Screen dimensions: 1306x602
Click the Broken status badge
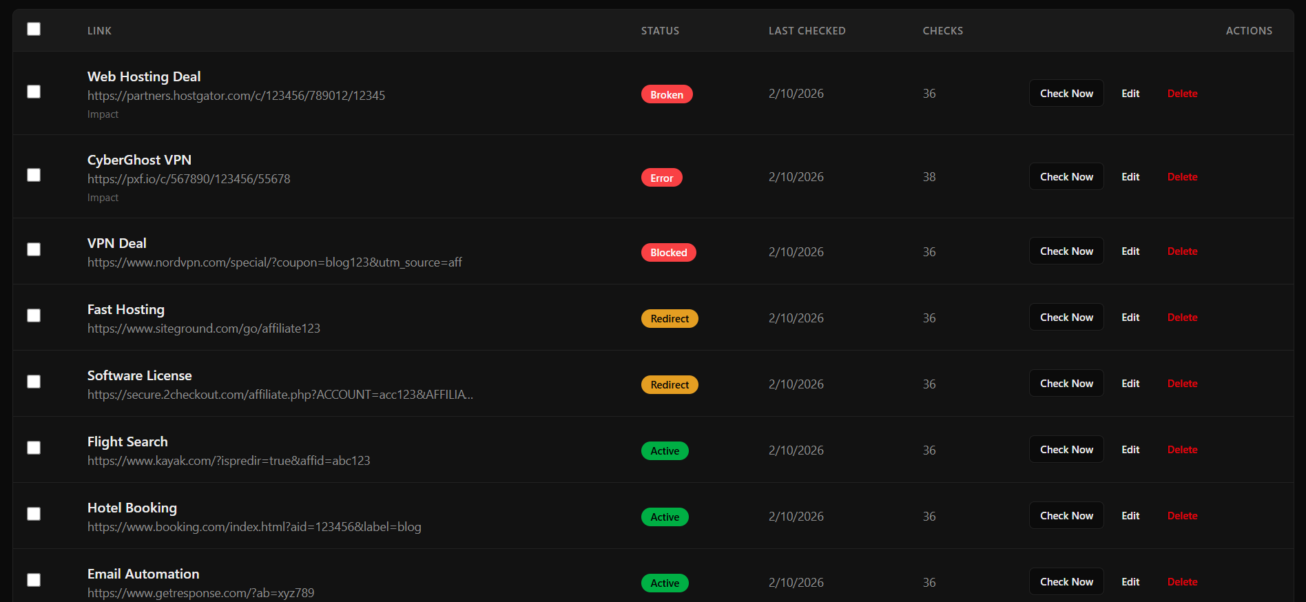667,94
